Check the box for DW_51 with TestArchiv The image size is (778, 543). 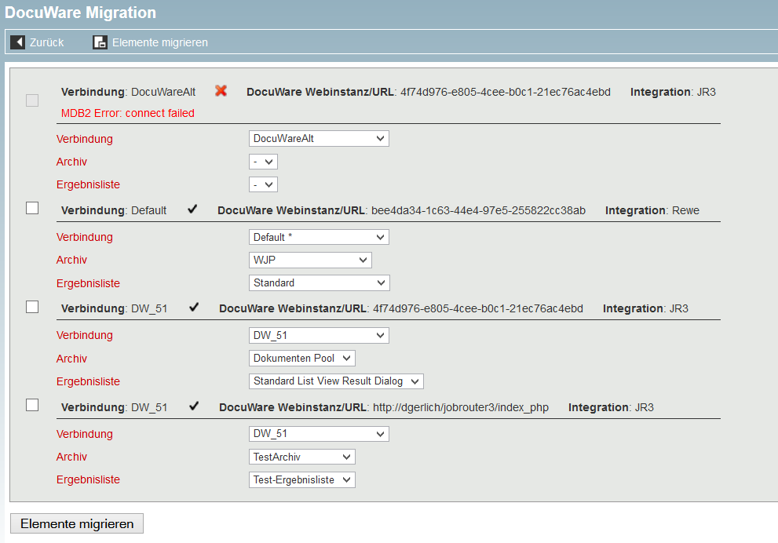(32, 405)
